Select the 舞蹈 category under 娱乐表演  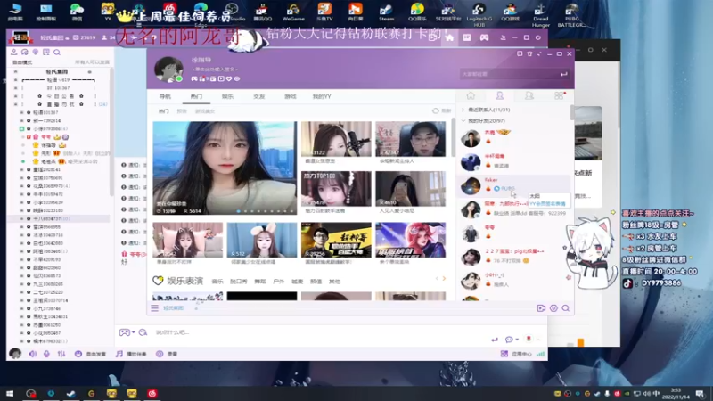click(x=260, y=282)
